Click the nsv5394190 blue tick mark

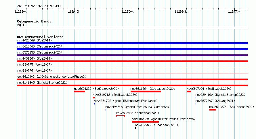[196, 98]
